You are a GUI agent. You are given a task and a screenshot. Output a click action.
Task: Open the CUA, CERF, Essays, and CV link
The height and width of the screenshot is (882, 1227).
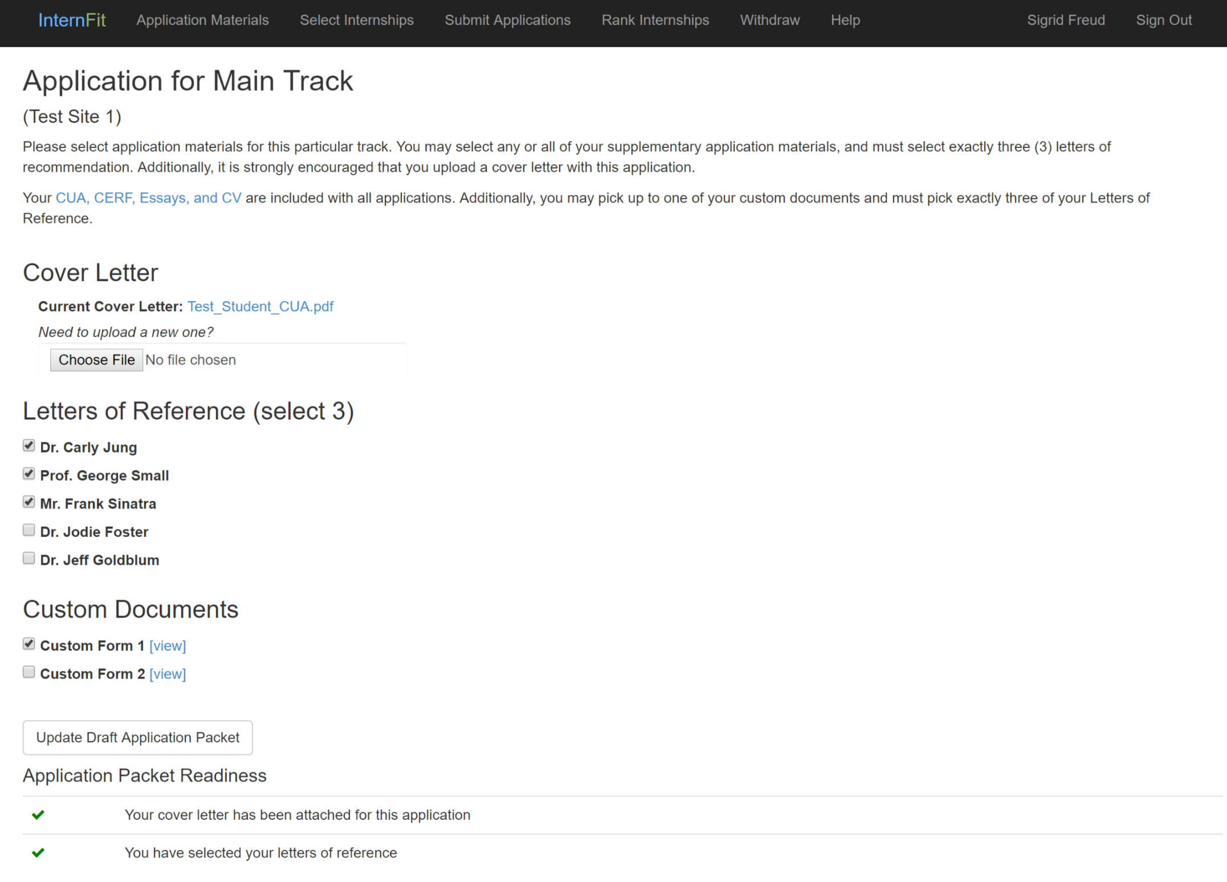(148, 198)
